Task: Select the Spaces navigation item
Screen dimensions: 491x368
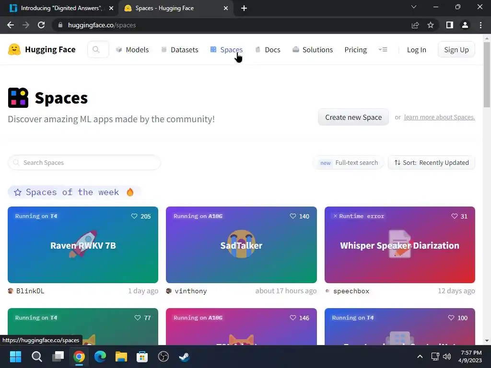Action: (x=226, y=50)
